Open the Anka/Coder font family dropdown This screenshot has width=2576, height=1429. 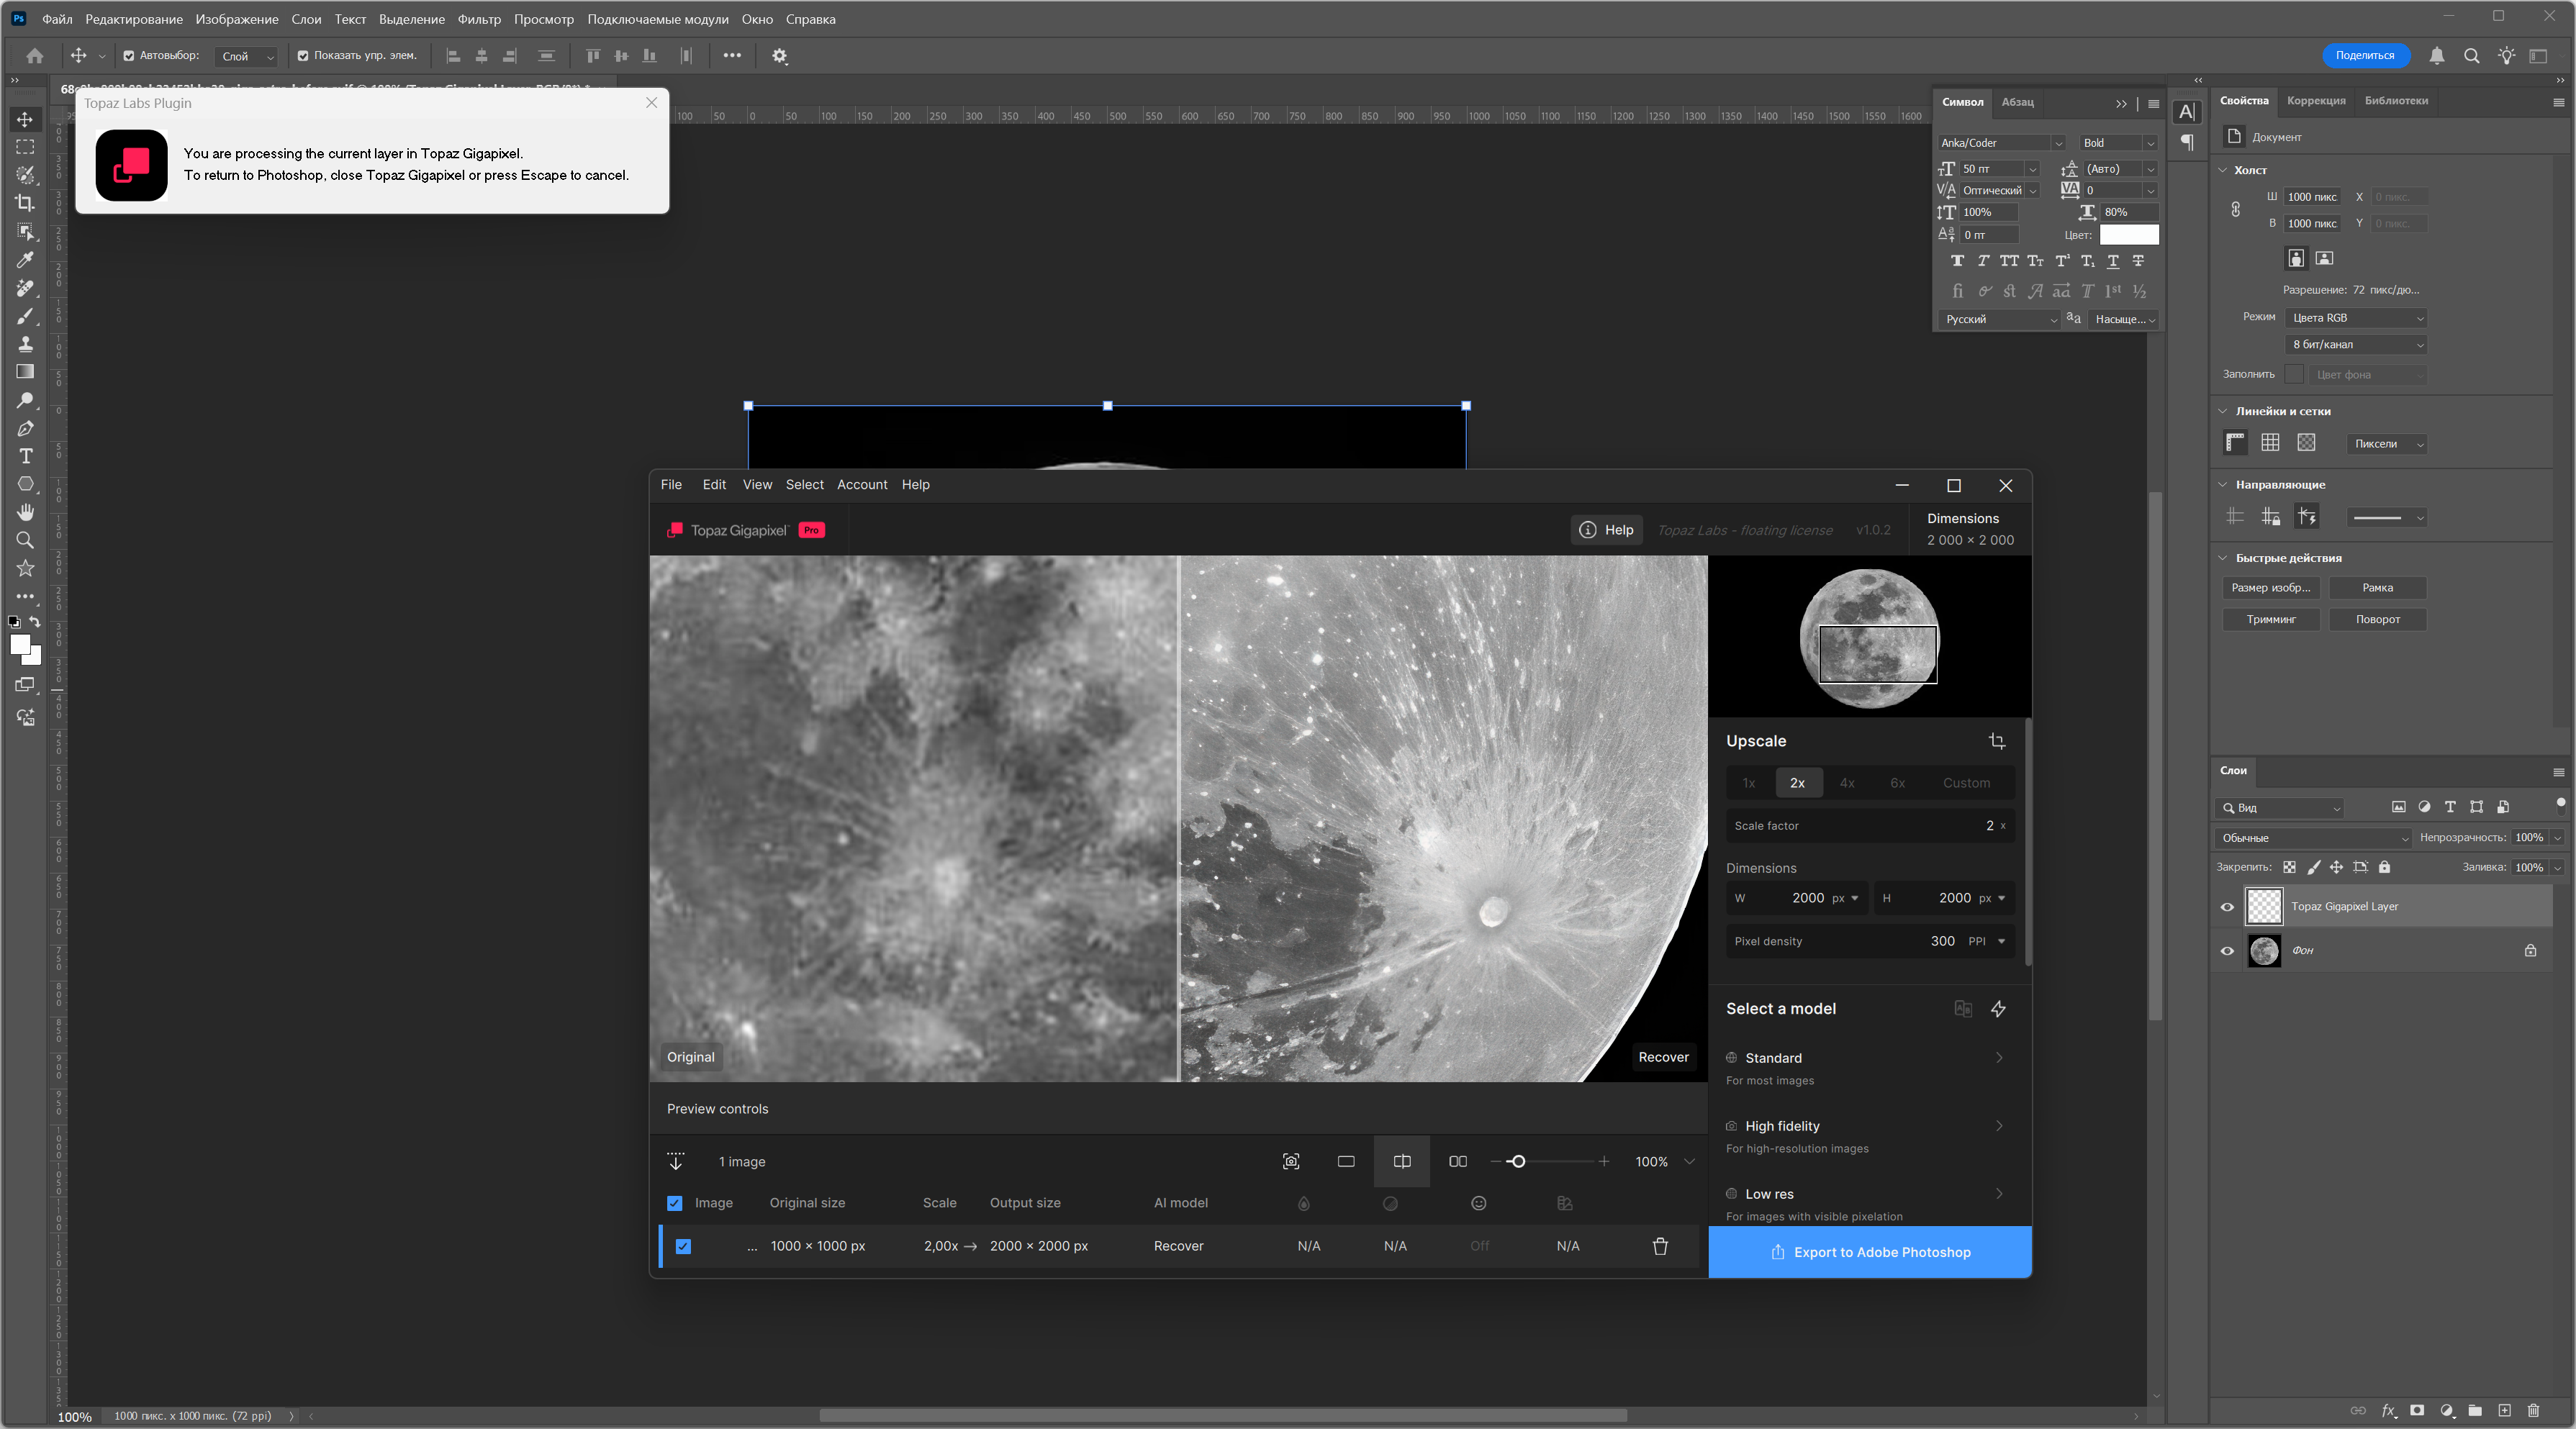coord(2058,143)
